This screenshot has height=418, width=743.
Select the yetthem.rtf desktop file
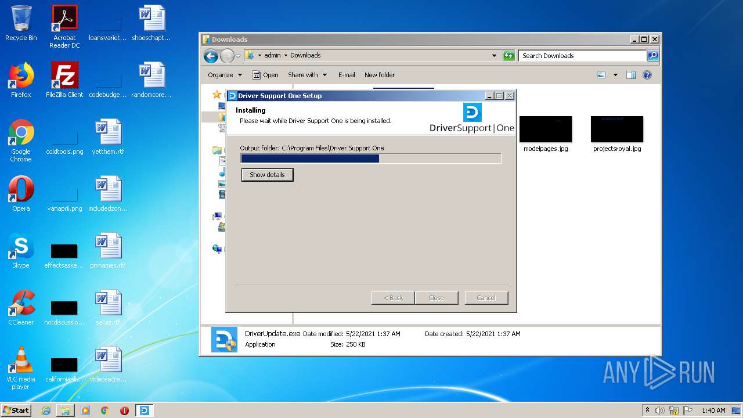click(108, 137)
